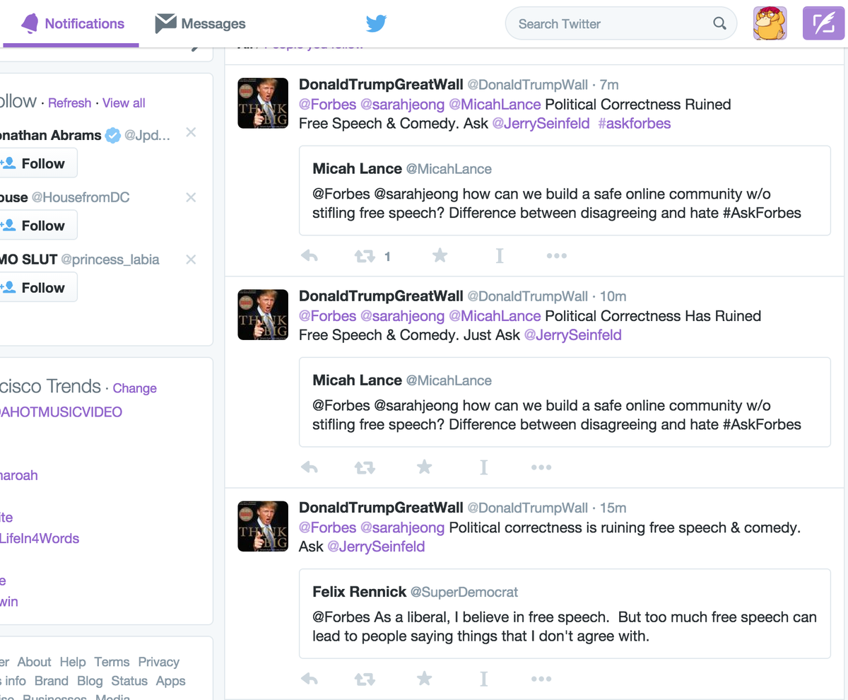
Task: Click @sarahjeong mention in 10m tweet
Action: [x=402, y=316]
